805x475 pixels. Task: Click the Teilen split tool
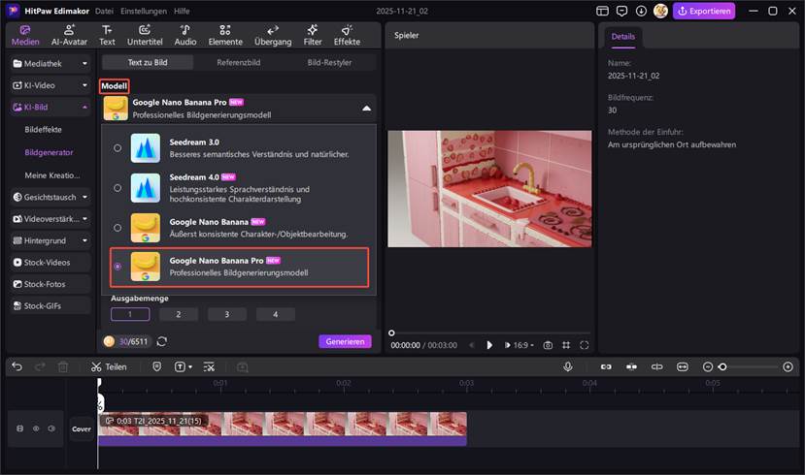coord(109,367)
